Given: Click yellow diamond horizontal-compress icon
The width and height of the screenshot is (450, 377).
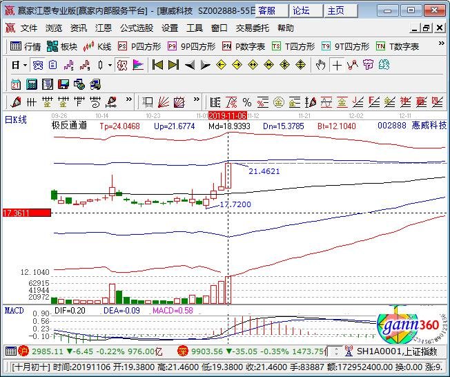Looking at the screenshot, I should 268,65.
